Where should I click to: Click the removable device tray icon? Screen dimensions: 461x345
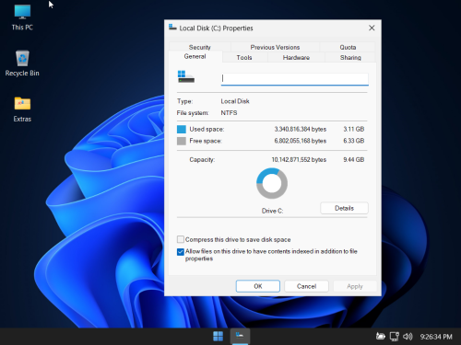tap(381, 337)
